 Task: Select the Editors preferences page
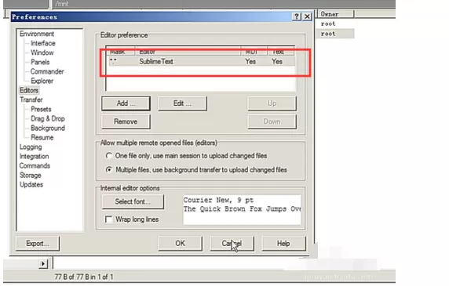click(x=29, y=90)
